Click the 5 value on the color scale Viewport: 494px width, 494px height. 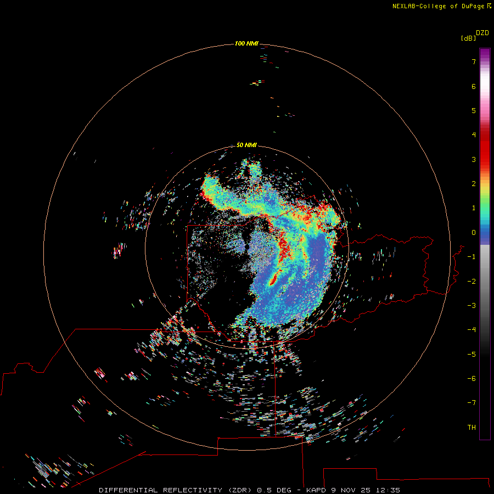(474, 110)
